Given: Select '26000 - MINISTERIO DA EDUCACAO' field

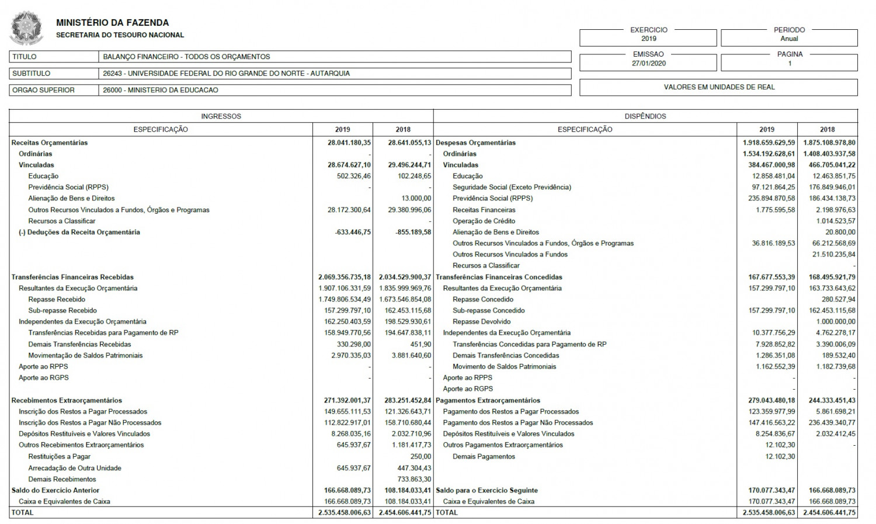Looking at the screenshot, I should 161,91.
